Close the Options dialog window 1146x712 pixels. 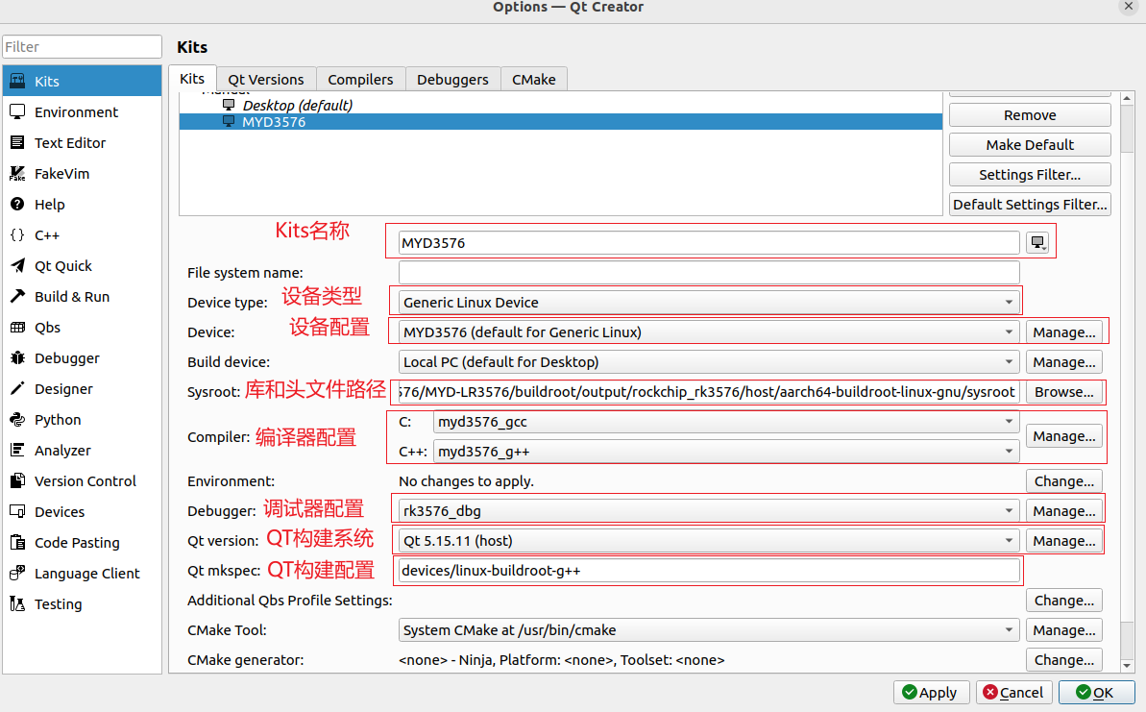point(1129,7)
